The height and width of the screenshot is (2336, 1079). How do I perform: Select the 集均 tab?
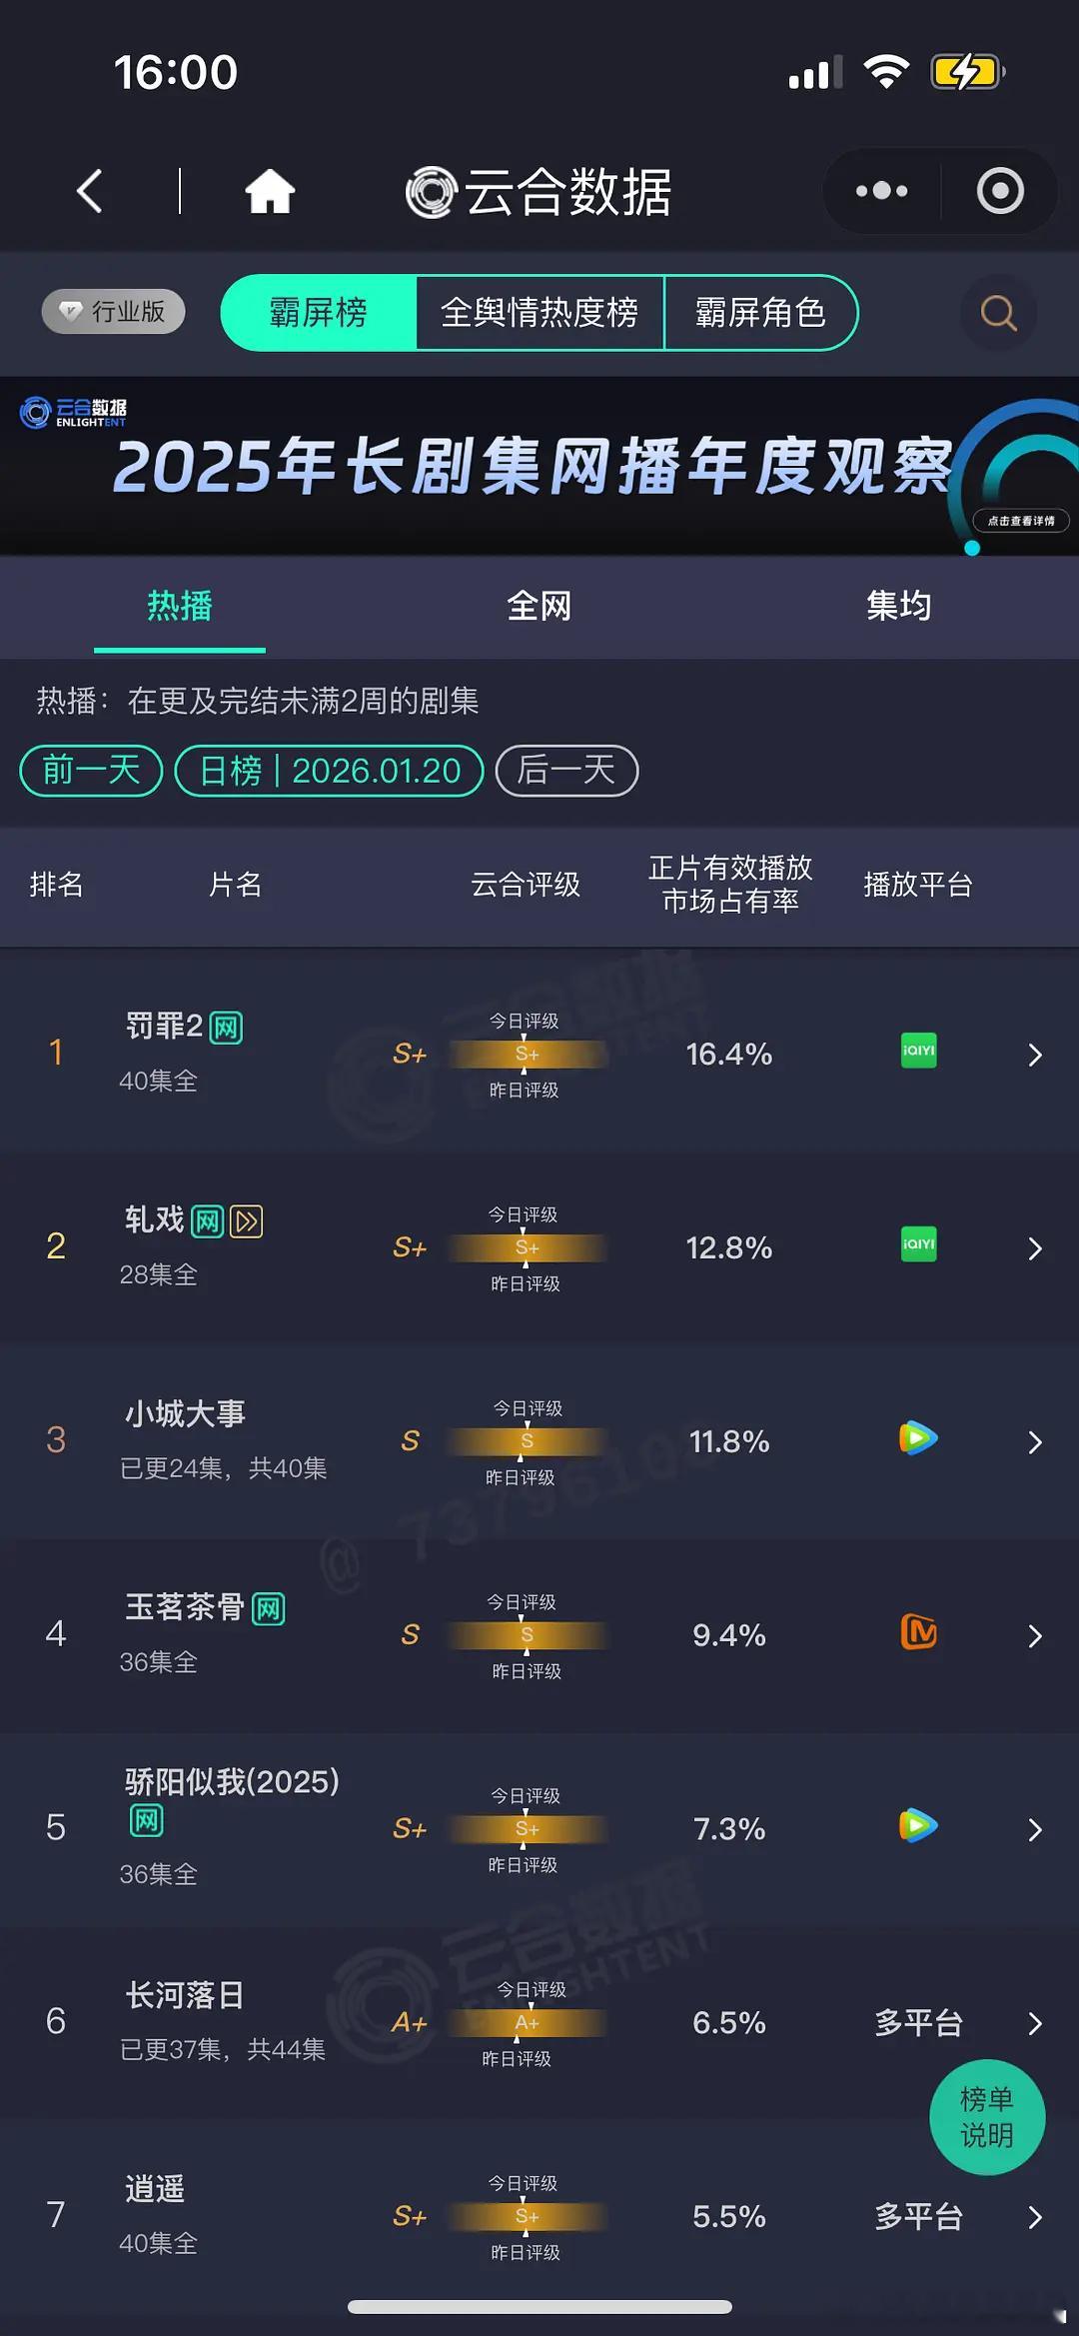coord(897,606)
